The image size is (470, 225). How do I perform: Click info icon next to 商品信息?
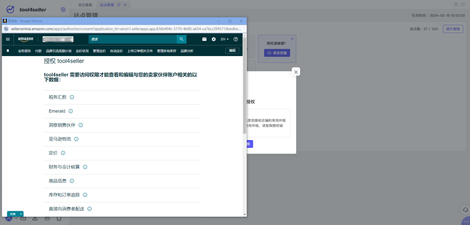point(72,181)
